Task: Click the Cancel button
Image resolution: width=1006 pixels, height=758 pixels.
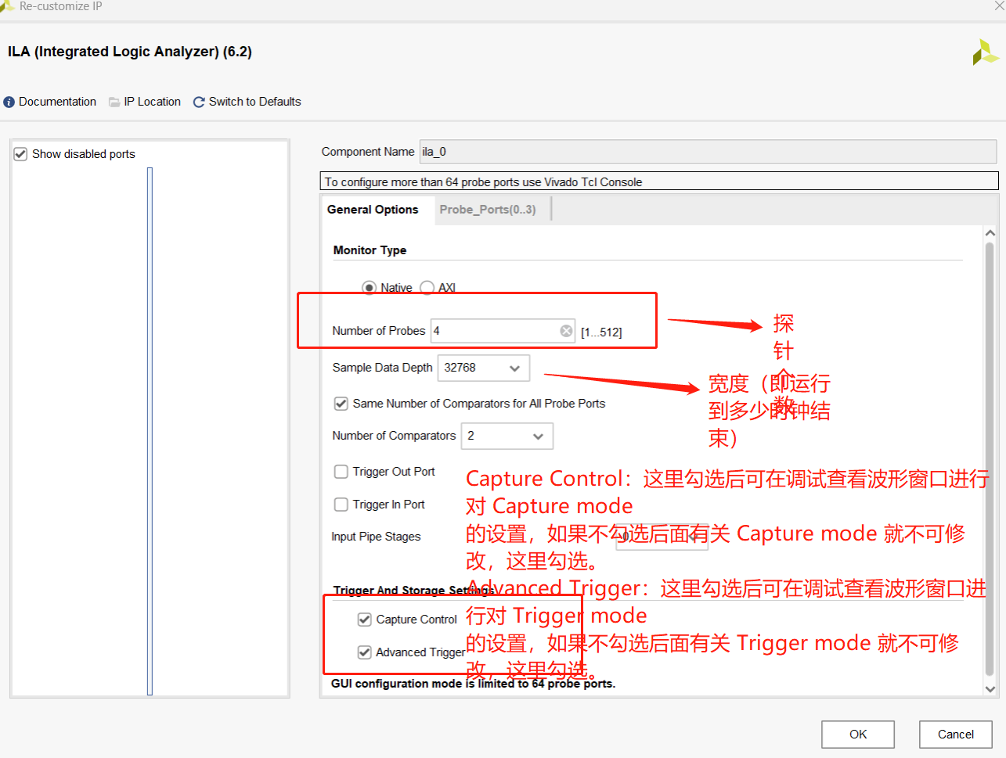Action: [956, 735]
